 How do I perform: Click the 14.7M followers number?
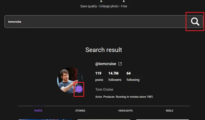[114, 73]
